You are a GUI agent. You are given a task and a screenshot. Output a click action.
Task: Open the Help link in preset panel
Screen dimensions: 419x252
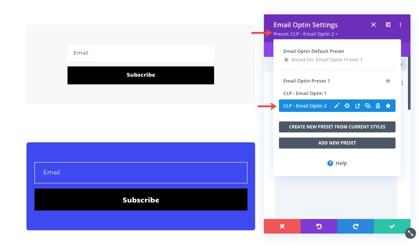[337, 163]
